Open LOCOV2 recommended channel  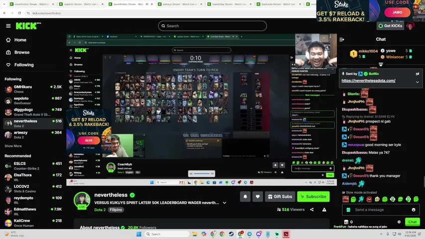click(x=33, y=189)
